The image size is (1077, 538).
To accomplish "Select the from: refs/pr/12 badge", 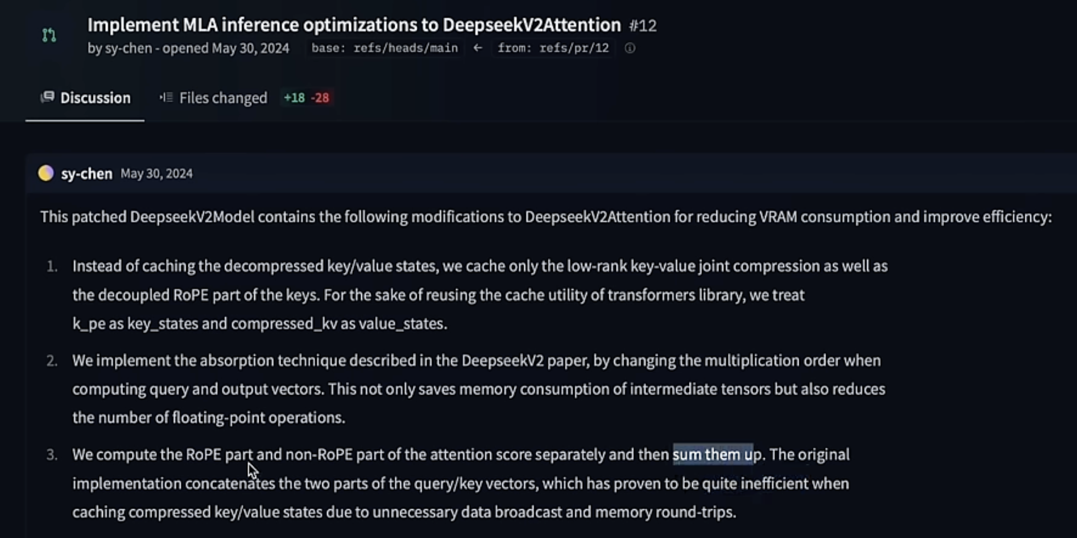I will coord(553,48).
